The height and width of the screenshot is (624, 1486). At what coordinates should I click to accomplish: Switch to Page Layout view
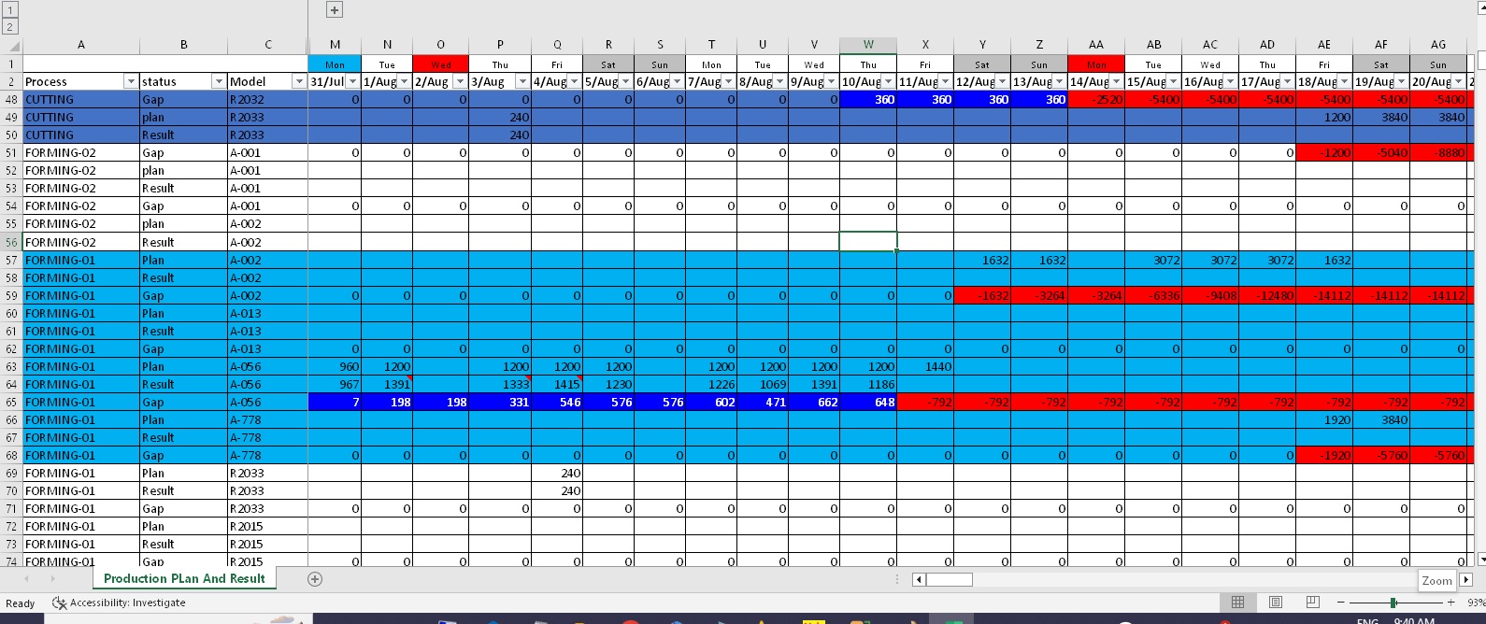[1276, 603]
